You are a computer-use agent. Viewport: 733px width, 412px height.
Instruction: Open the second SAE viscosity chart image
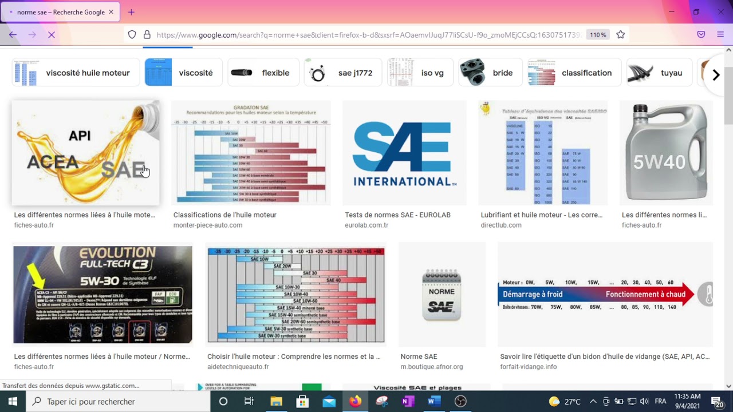(x=296, y=295)
